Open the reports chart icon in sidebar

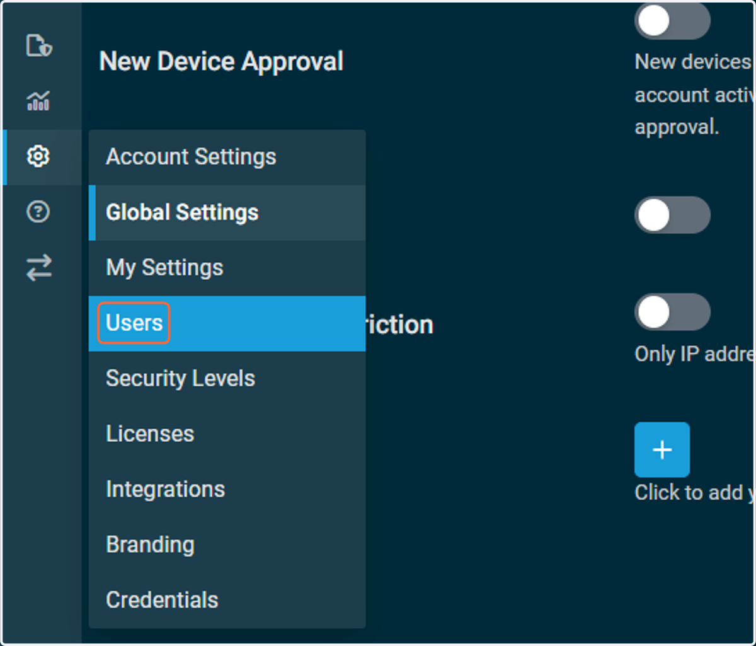pyautogui.click(x=38, y=101)
